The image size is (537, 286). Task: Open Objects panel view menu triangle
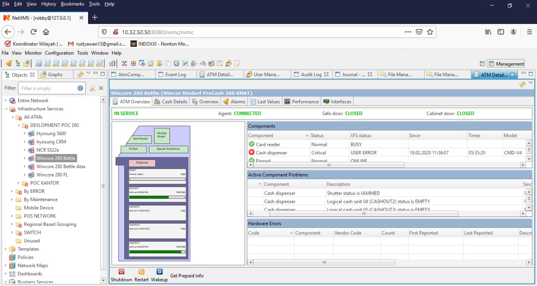[89, 73]
